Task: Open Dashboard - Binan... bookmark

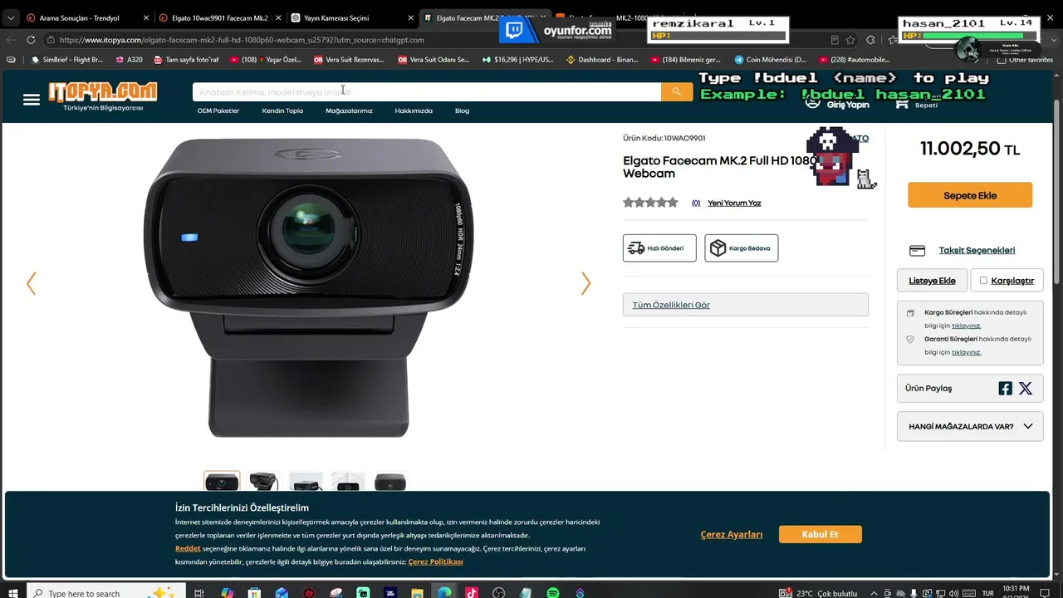Action: click(604, 60)
